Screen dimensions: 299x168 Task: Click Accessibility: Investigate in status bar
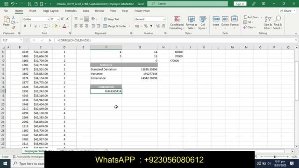[28, 157]
